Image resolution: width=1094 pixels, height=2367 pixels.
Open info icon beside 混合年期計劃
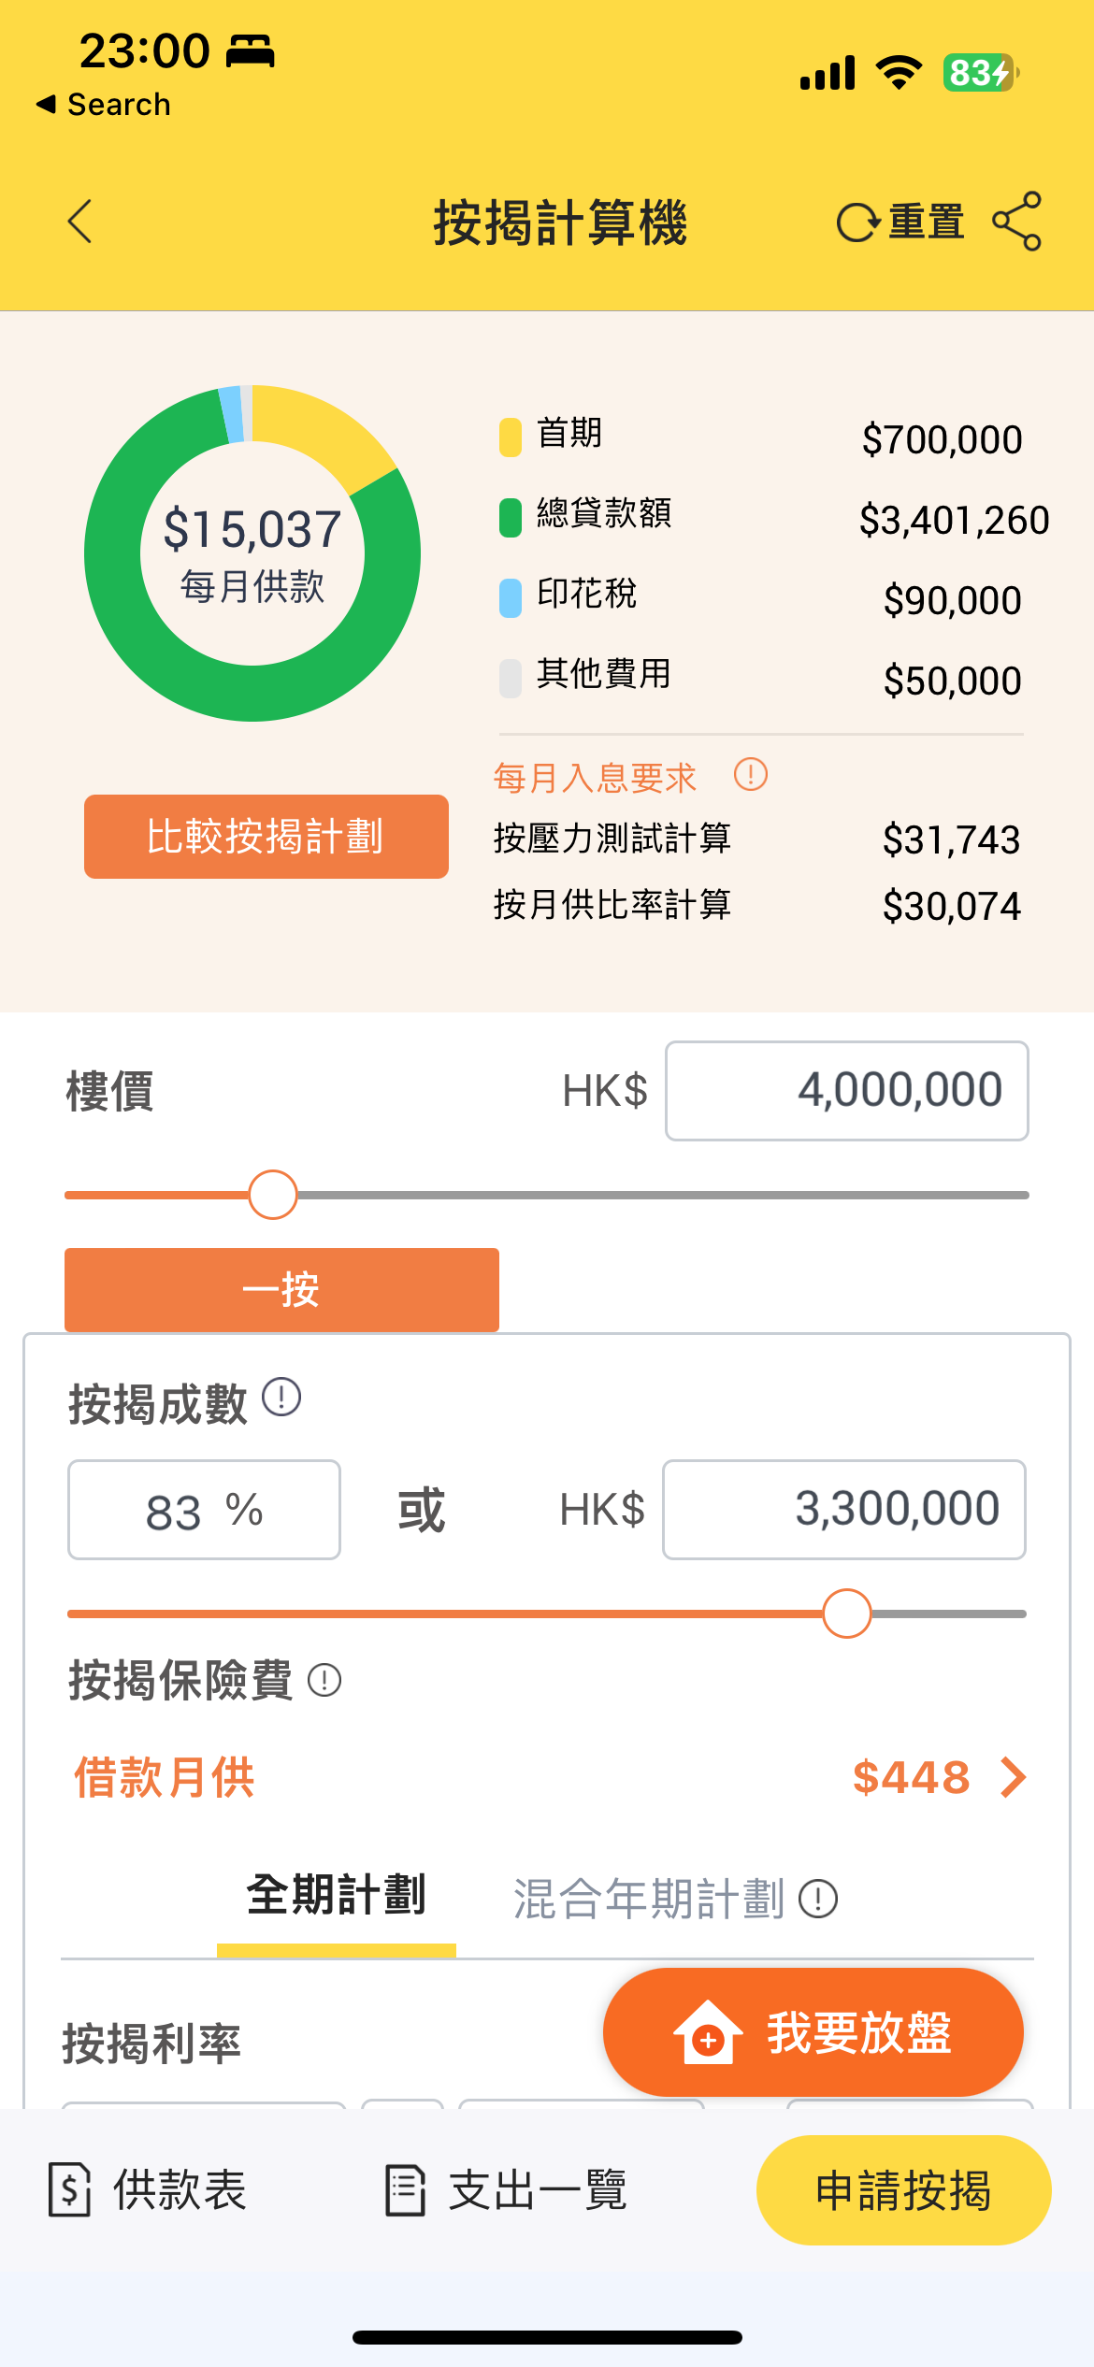click(x=818, y=1899)
